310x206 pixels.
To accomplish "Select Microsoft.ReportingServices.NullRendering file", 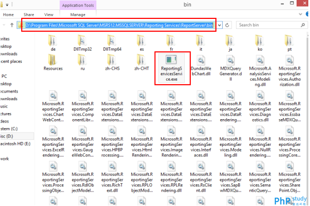I will [260, 141].
